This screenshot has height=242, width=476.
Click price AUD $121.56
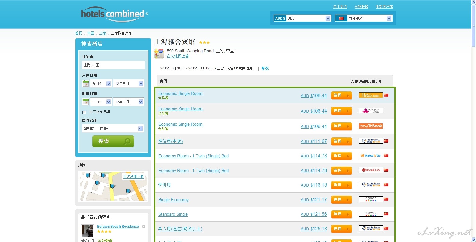314,214
